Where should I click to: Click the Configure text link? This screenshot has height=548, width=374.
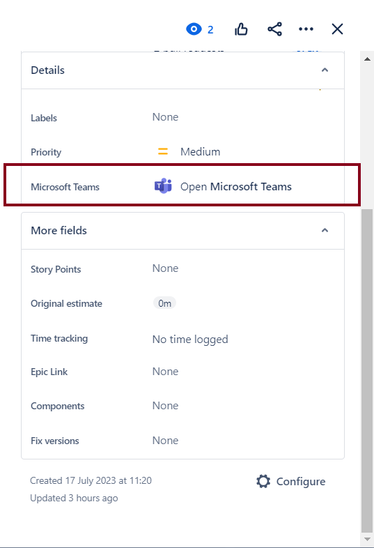point(301,482)
